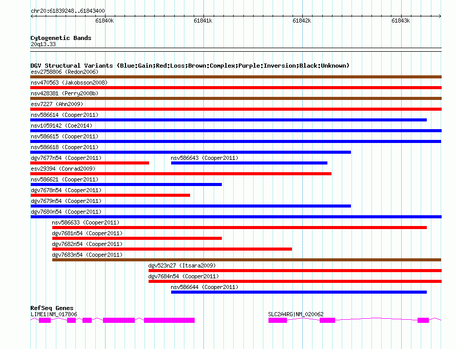The width and height of the screenshot is (456, 349).
Task: Click the red dgv7684n54 loss bar
Action: (x=295, y=281)
